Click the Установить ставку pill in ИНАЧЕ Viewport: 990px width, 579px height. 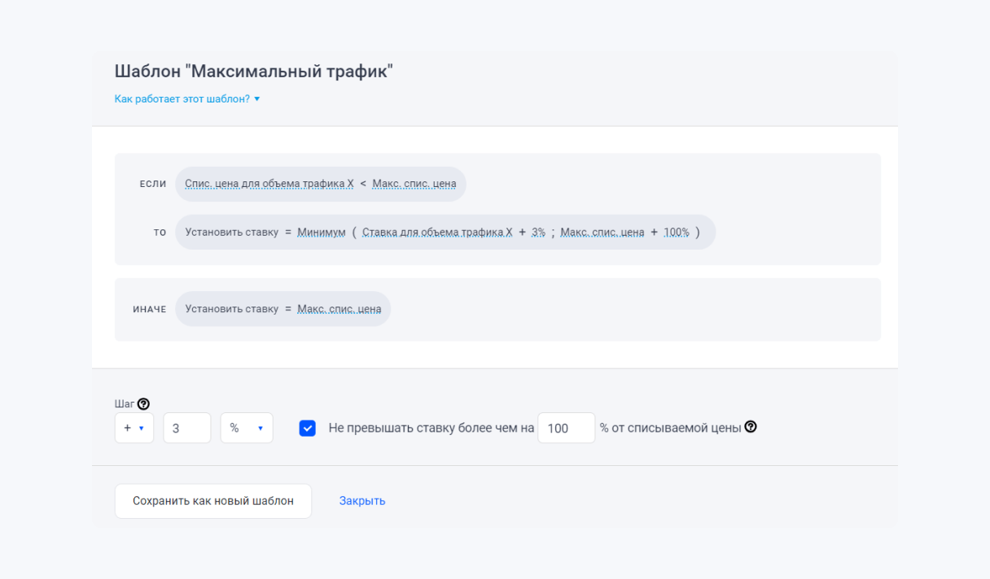tap(234, 308)
